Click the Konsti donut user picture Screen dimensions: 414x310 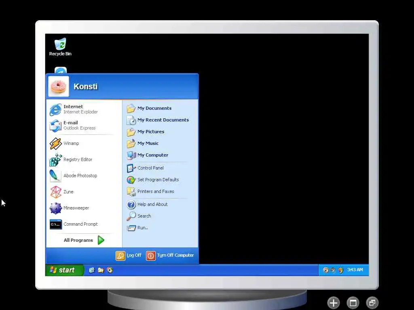coord(59,86)
